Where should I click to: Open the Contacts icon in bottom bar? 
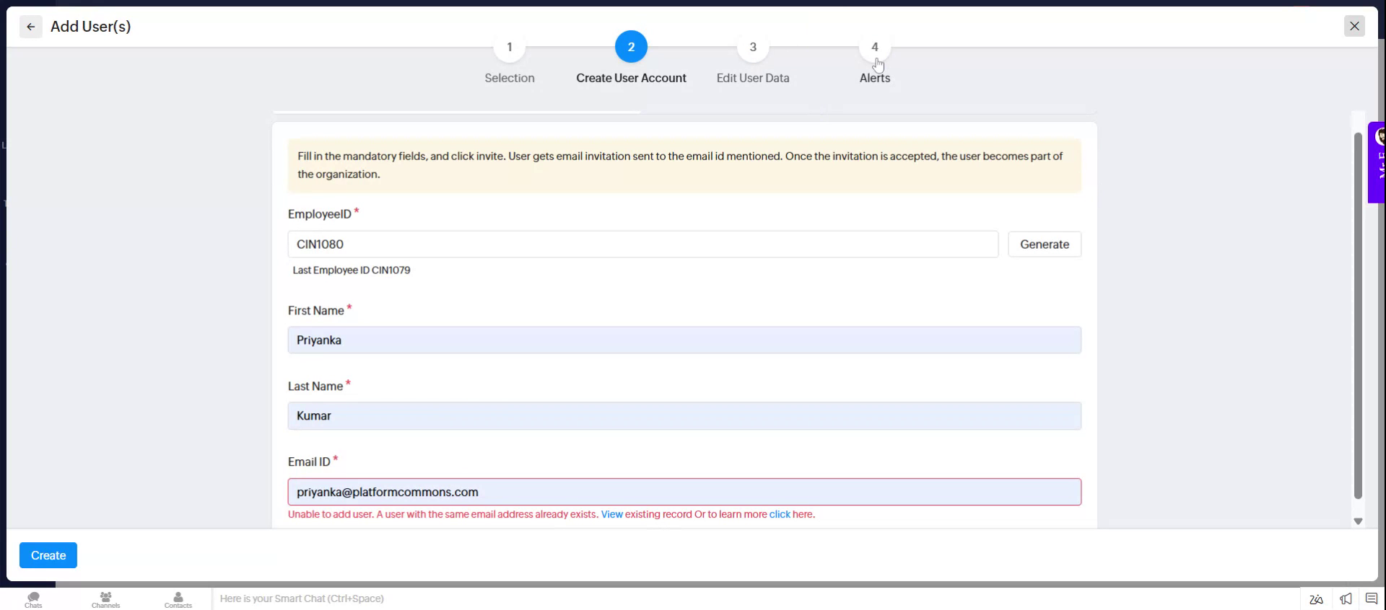178,600
